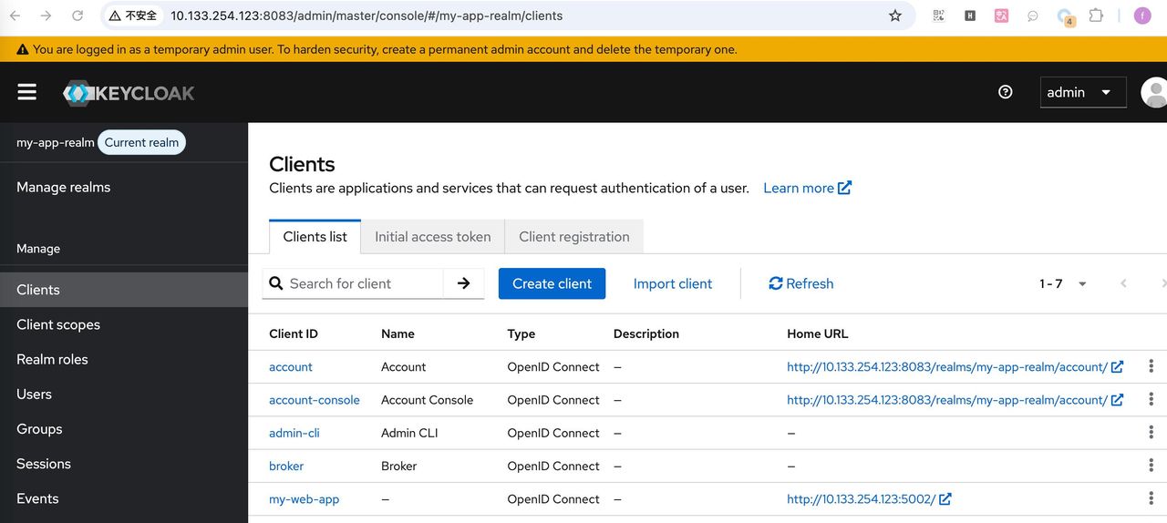1167x523 pixels.
Task: Click the Keycloak logo
Action: click(x=129, y=93)
